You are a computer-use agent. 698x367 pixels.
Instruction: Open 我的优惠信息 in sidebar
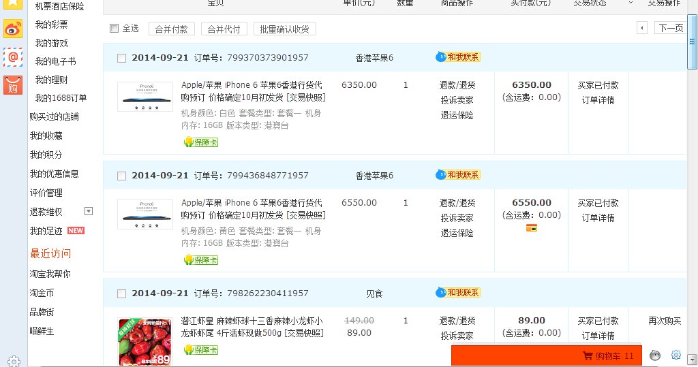click(55, 174)
